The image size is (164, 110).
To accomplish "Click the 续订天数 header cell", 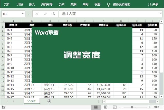I will [x=137, y=25].
